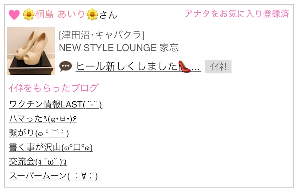The image size is (298, 190).
Task: Click the イイネをもらったブログ heading
Action: [54, 88]
